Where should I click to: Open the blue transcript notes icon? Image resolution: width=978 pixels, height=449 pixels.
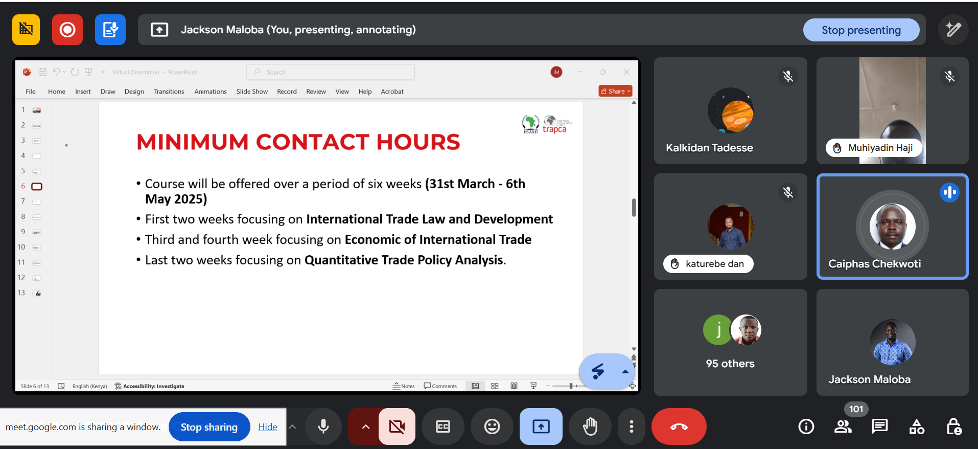[x=110, y=30]
